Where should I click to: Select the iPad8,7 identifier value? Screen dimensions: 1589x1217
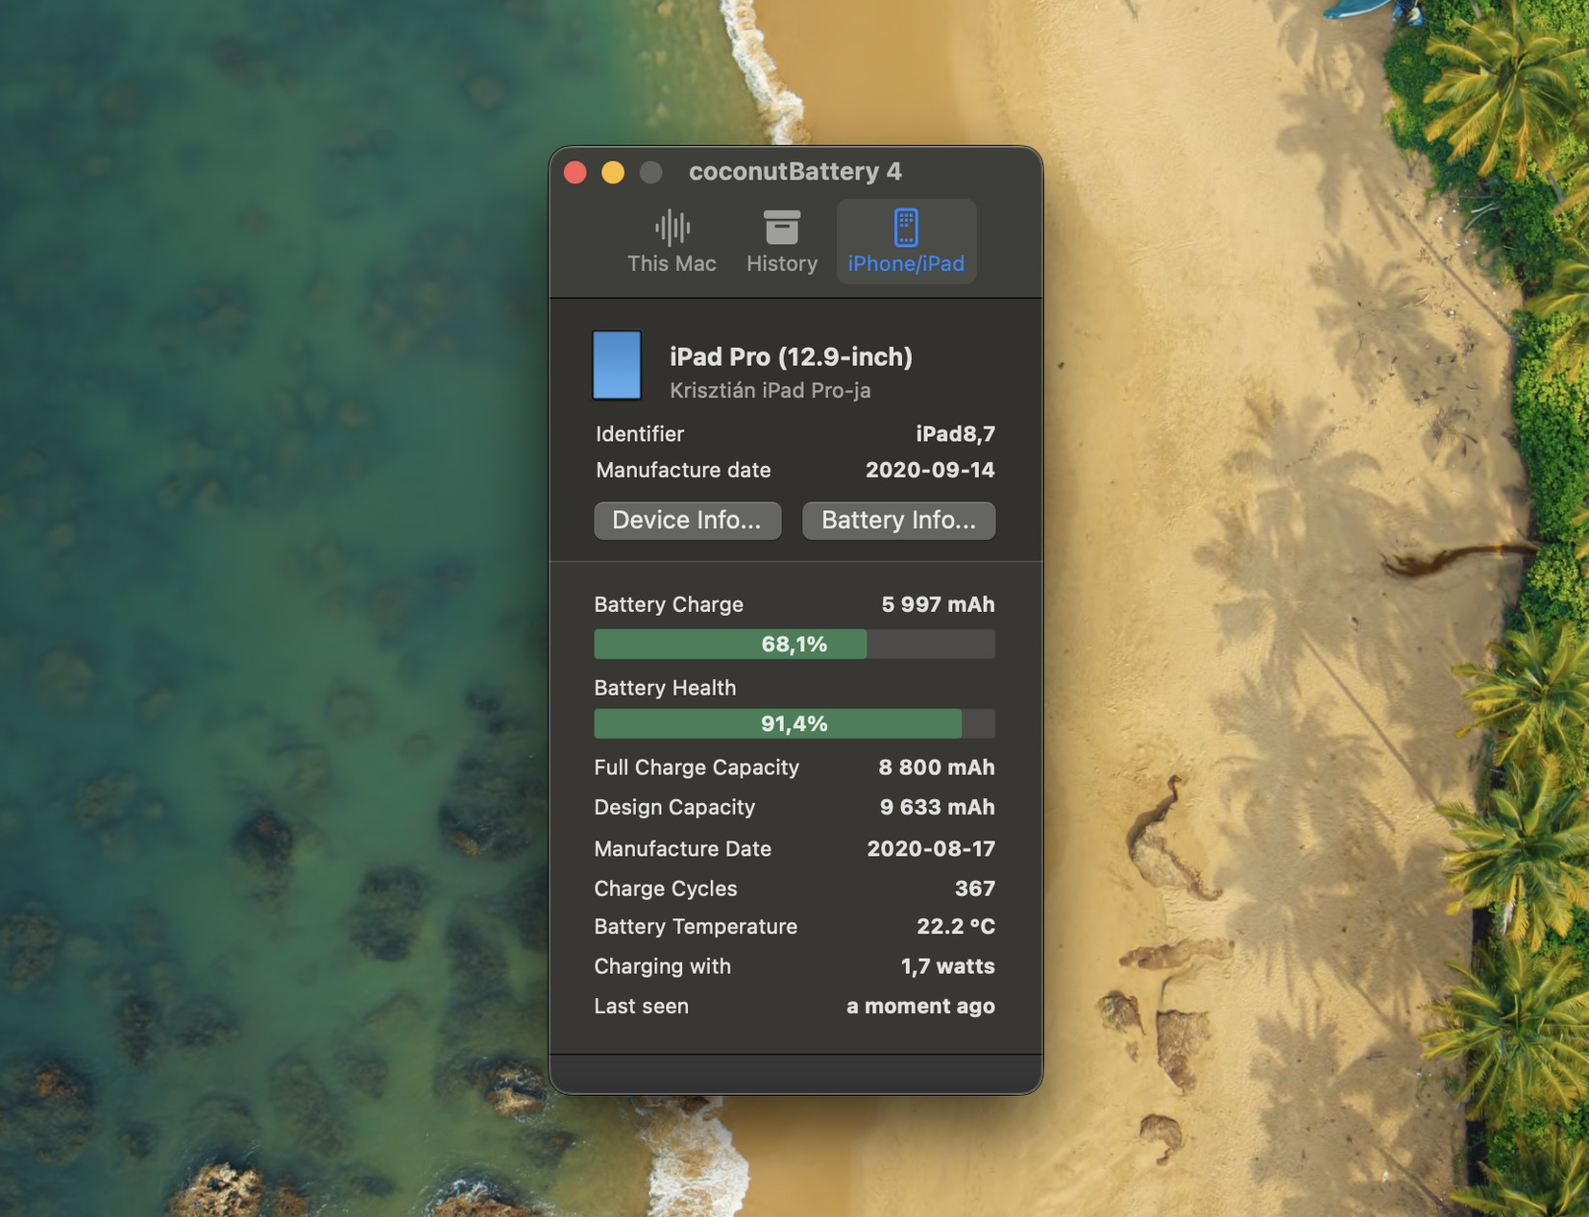click(955, 434)
